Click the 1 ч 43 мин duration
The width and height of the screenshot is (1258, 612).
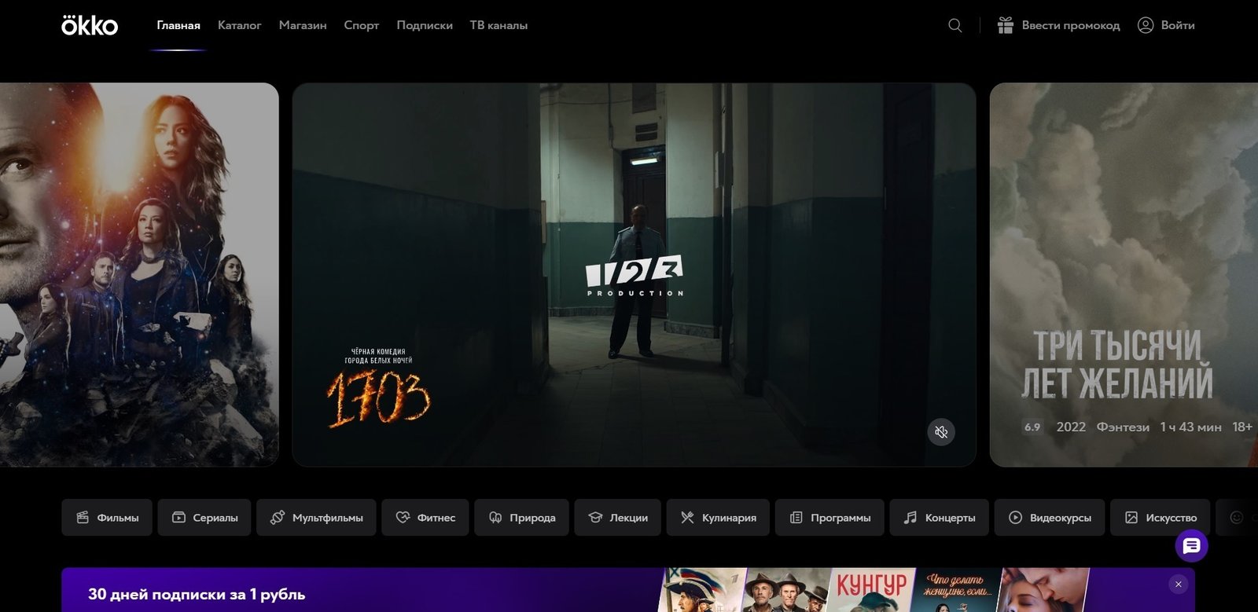click(x=1191, y=427)
